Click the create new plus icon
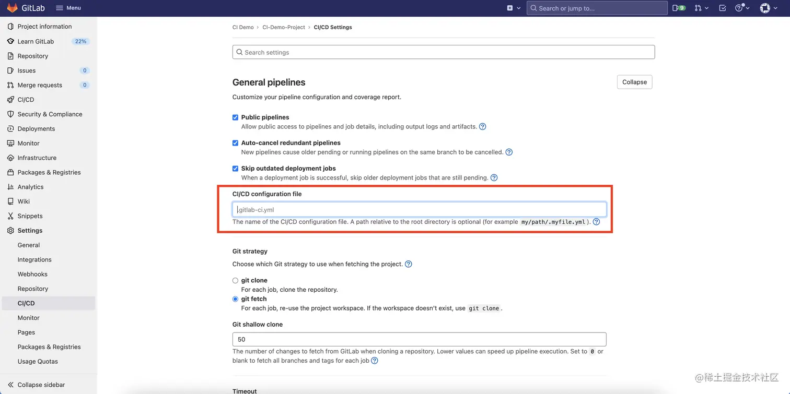790x394 pixels. [x=510, y=8]
